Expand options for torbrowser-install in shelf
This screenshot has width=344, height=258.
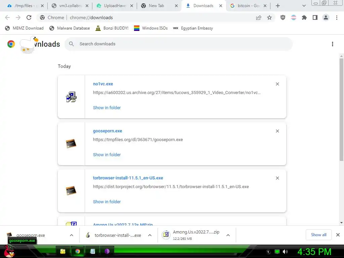(x=150, y=235)
